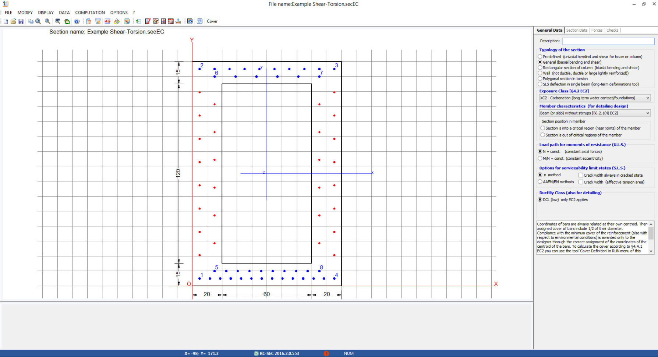Select the General typology radio button
The height and width of the screenshot is (357, 658).
pyautogui.click(x=540, y=62)
